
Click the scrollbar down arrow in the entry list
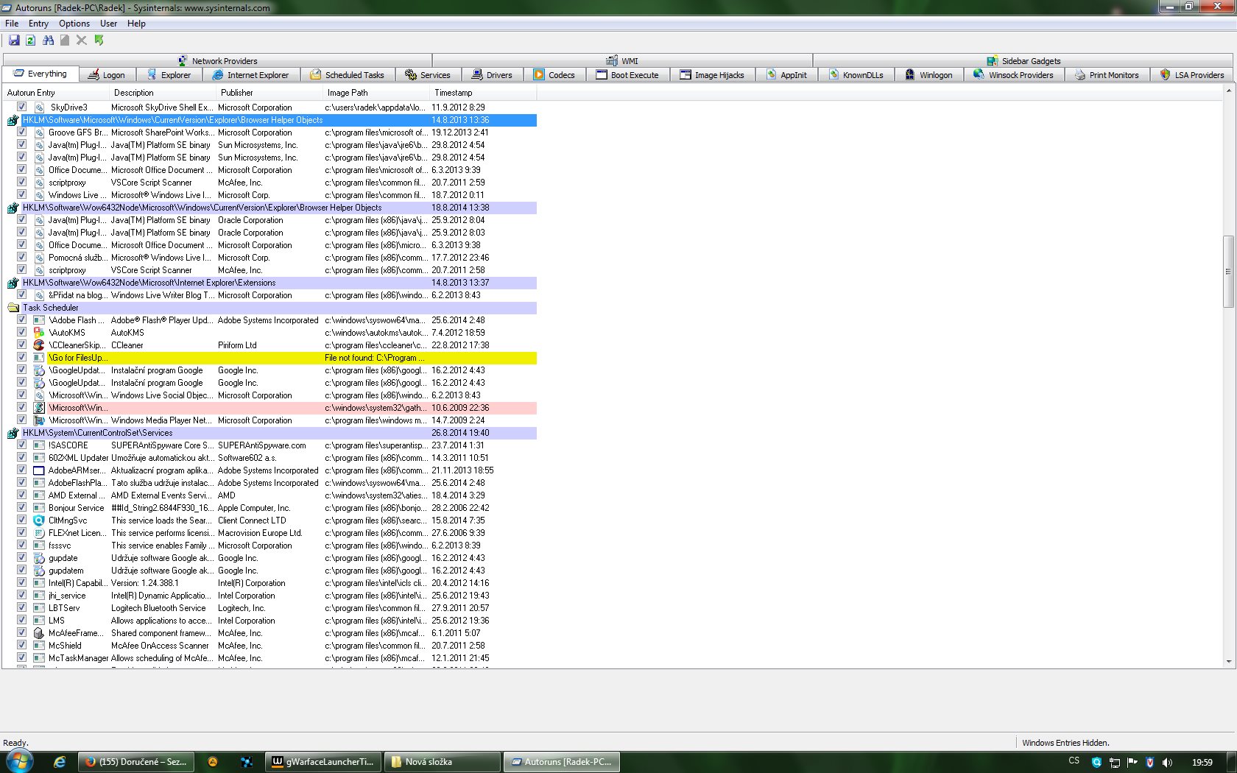1227,662
